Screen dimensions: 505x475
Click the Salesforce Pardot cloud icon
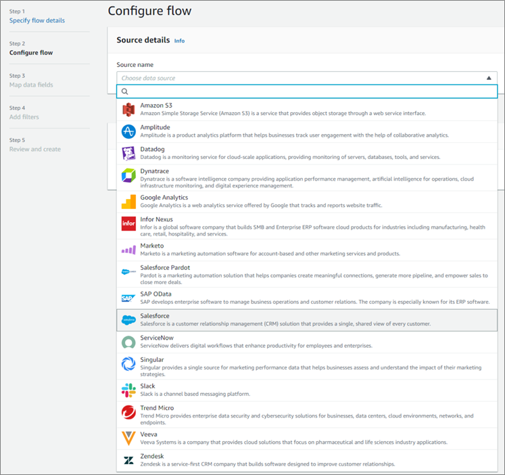click(128, 272)
